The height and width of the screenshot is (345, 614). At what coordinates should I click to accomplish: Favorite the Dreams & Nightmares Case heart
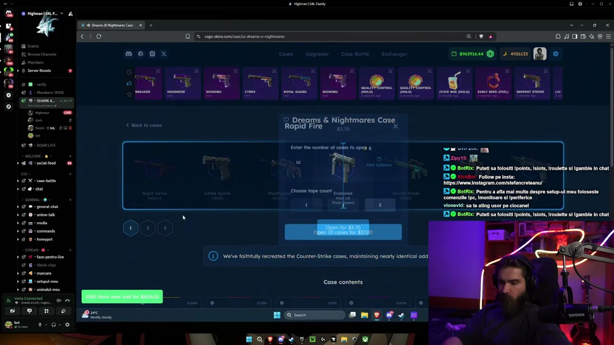tap(286, 120)
